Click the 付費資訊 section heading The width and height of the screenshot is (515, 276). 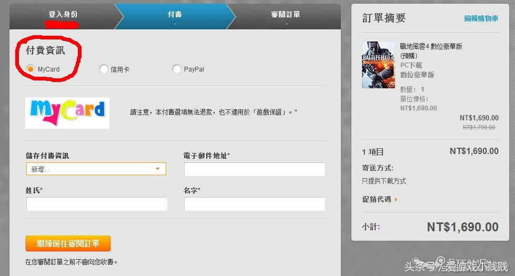45,50
